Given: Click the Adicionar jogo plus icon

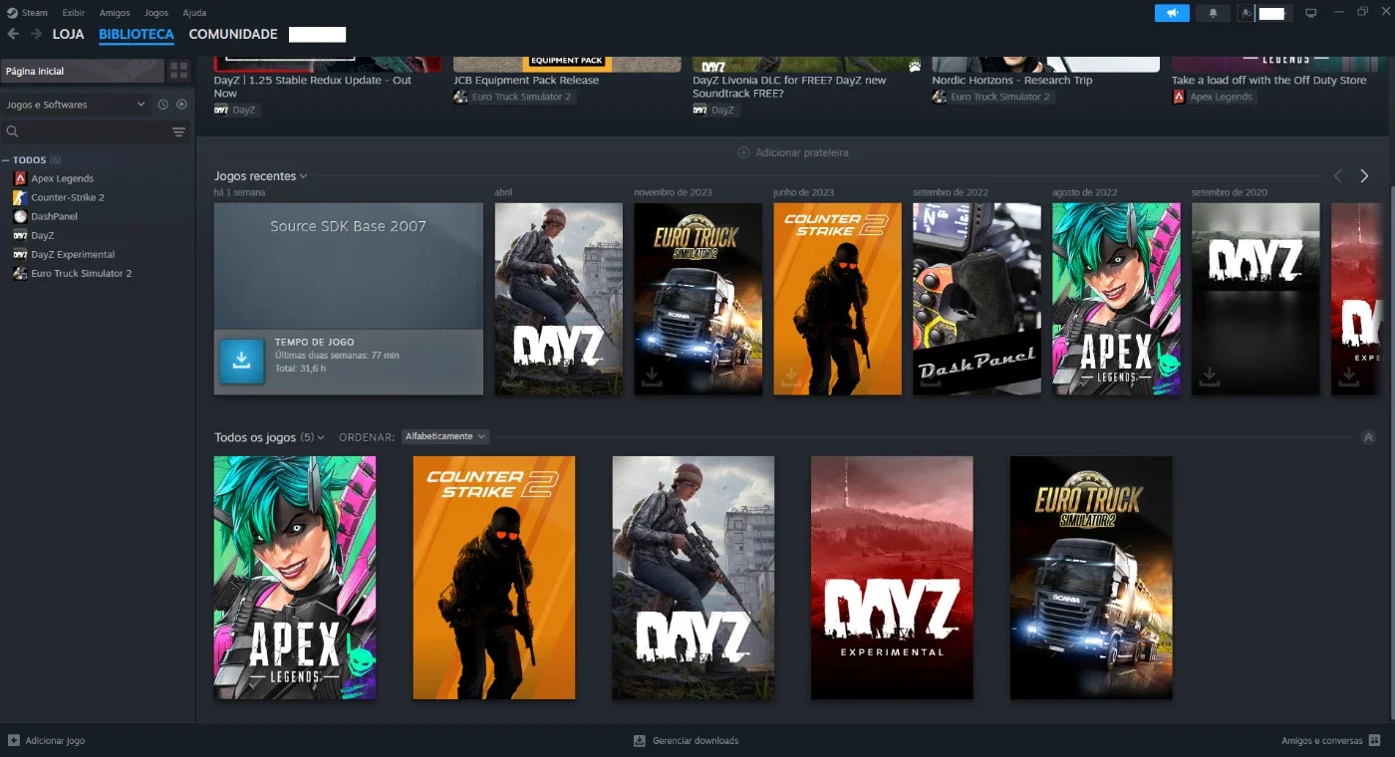Looking at the screenshot, I should pyautogui.click(x=14, y=740).
